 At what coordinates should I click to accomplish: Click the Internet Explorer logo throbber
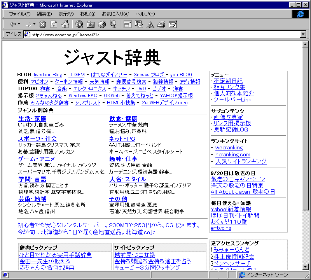[x=300, y=14]
